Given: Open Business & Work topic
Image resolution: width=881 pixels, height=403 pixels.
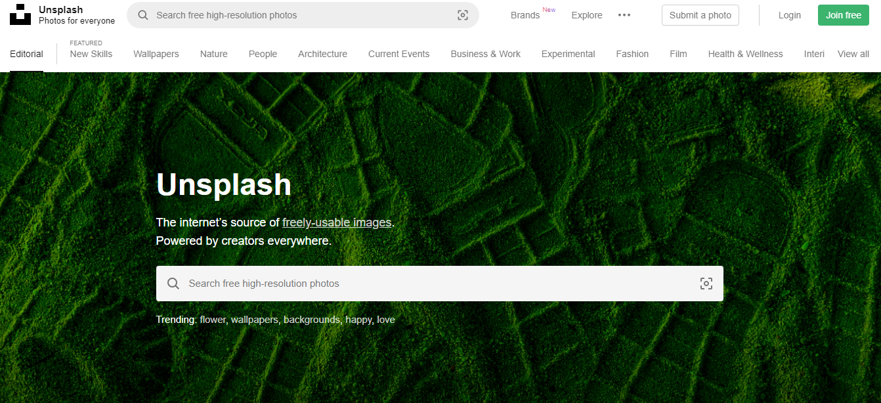Looking at the screenshot, I should [x=486, y=54].
